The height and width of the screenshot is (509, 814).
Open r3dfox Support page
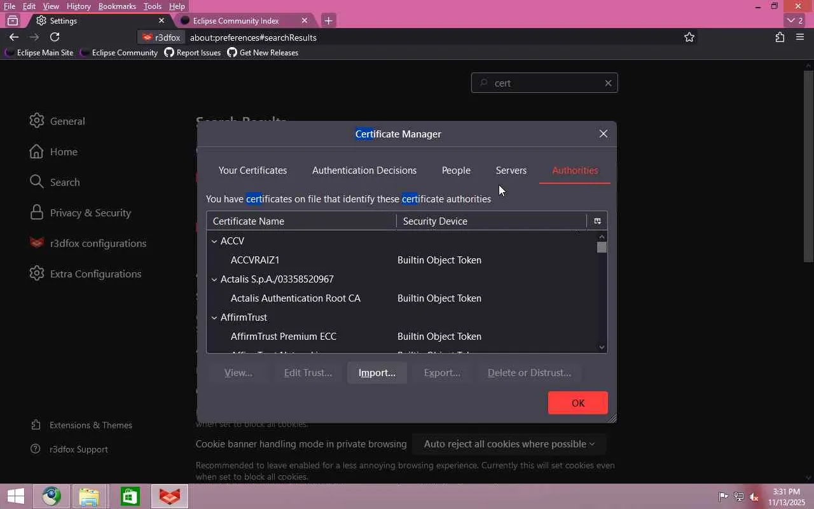coord(70,449)
